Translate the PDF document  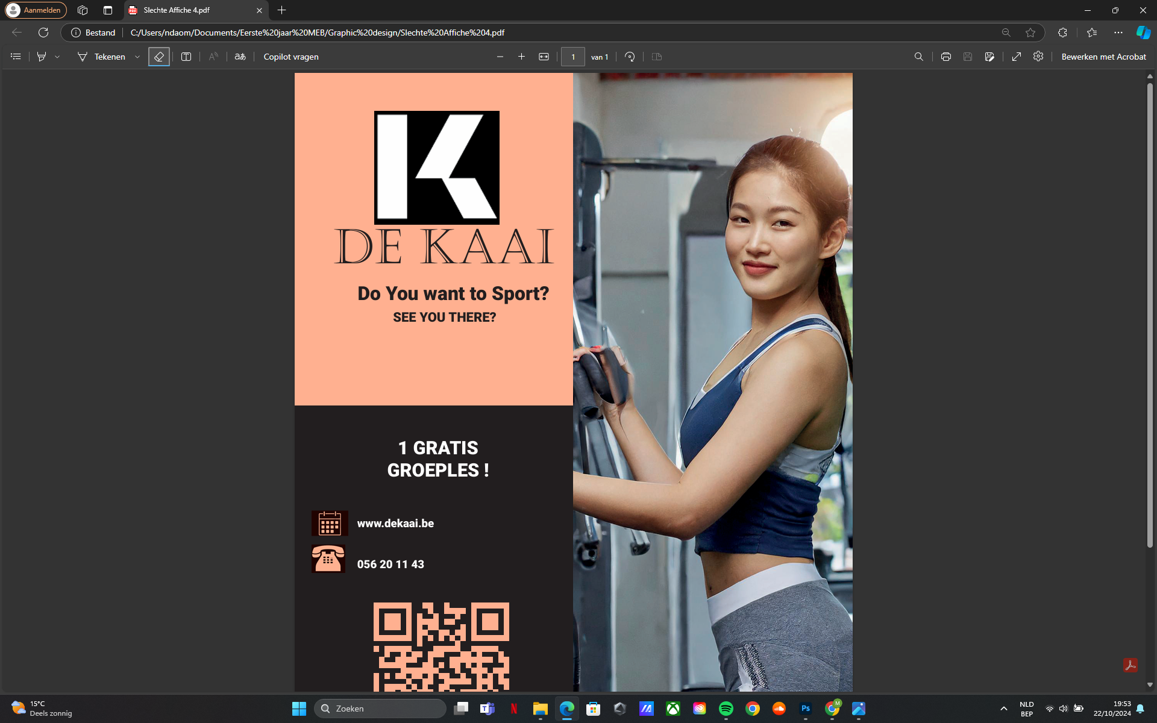[239, 56]
